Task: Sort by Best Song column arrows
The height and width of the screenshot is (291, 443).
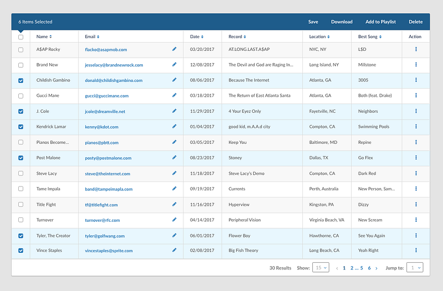Action: pos(380,37)
